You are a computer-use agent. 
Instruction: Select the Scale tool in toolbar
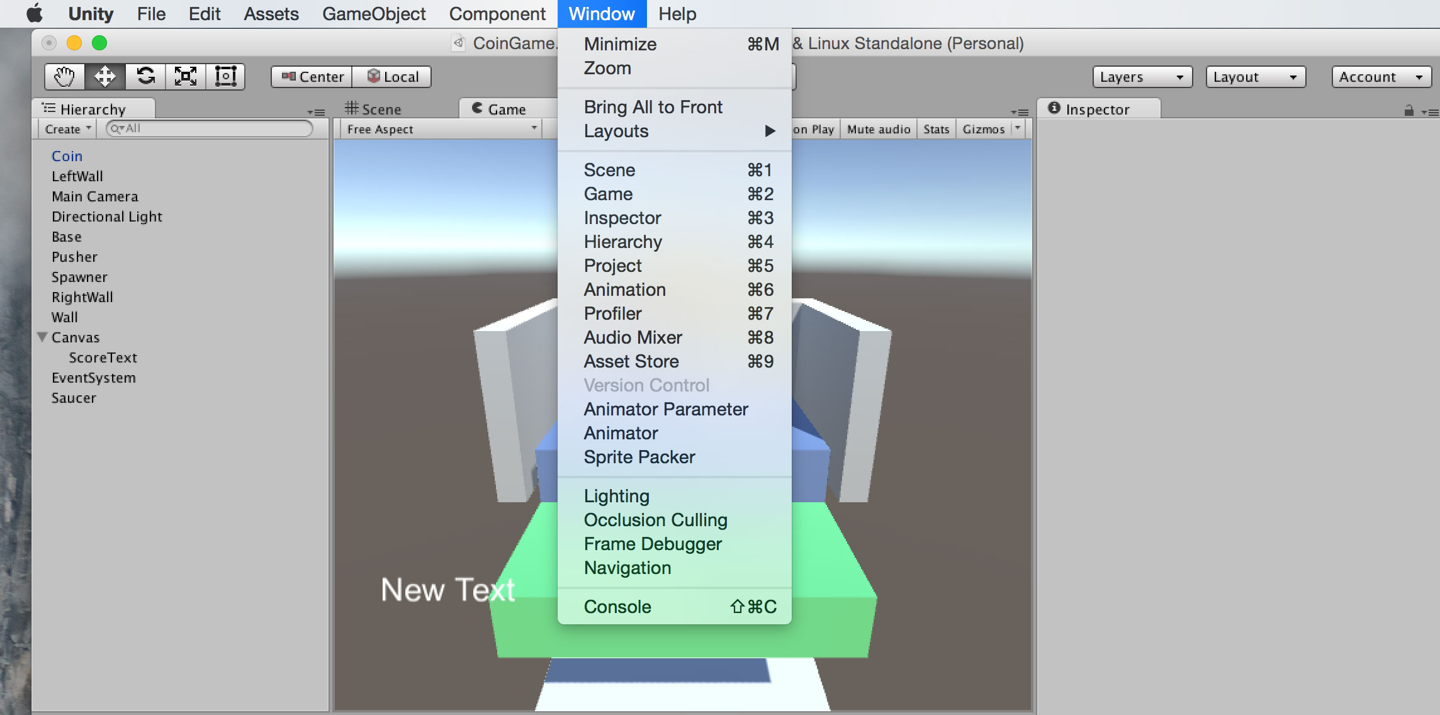coord(186,77)
